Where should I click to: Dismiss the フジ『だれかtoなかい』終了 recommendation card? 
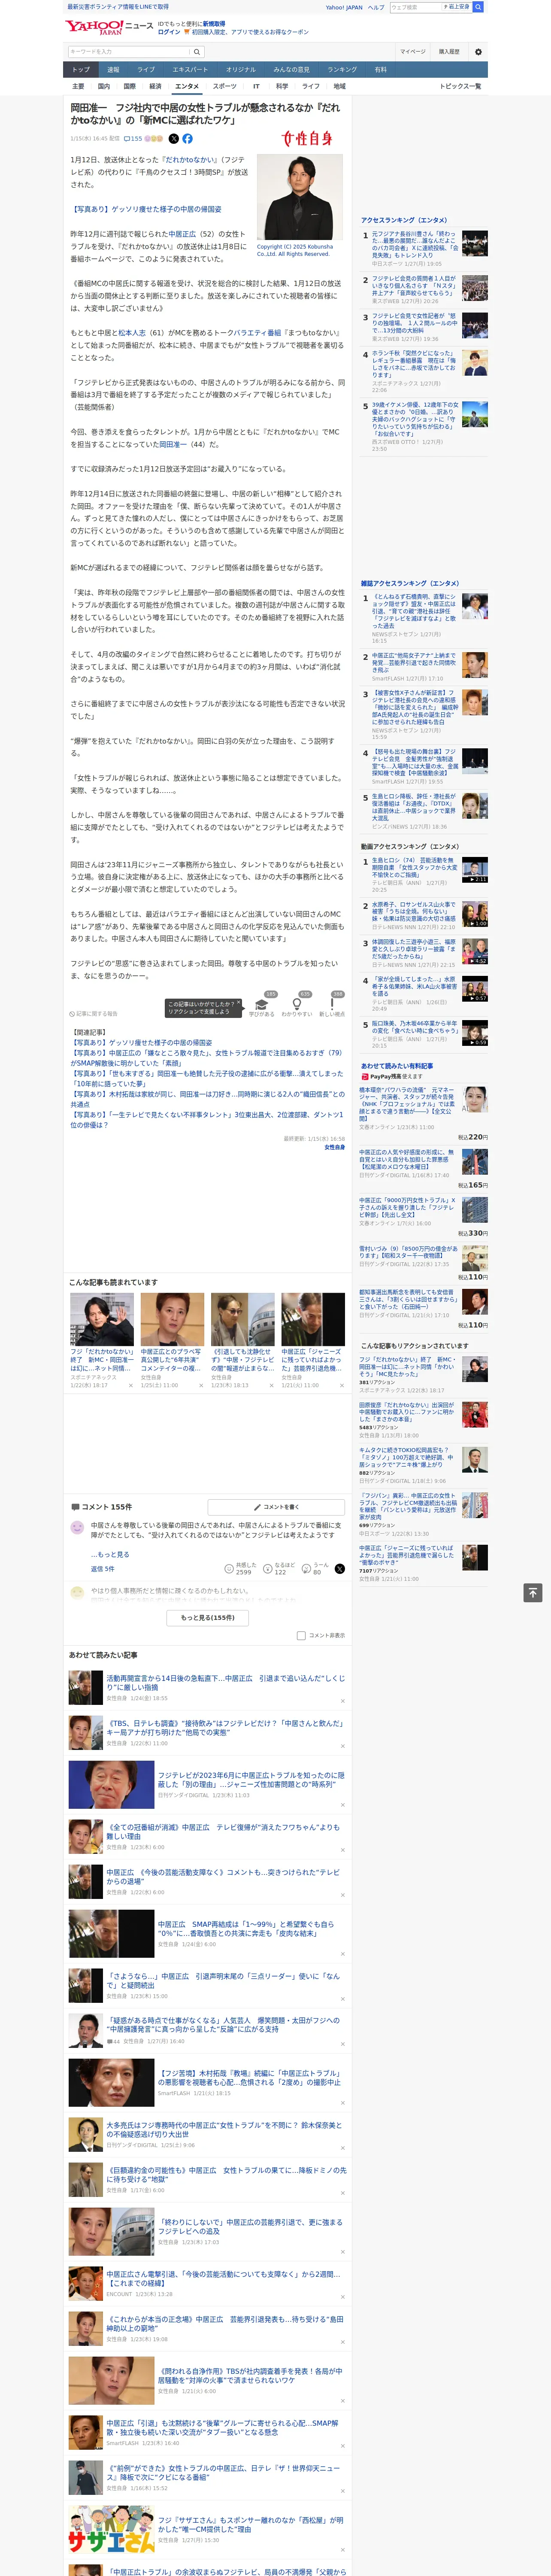[131, 1386]
